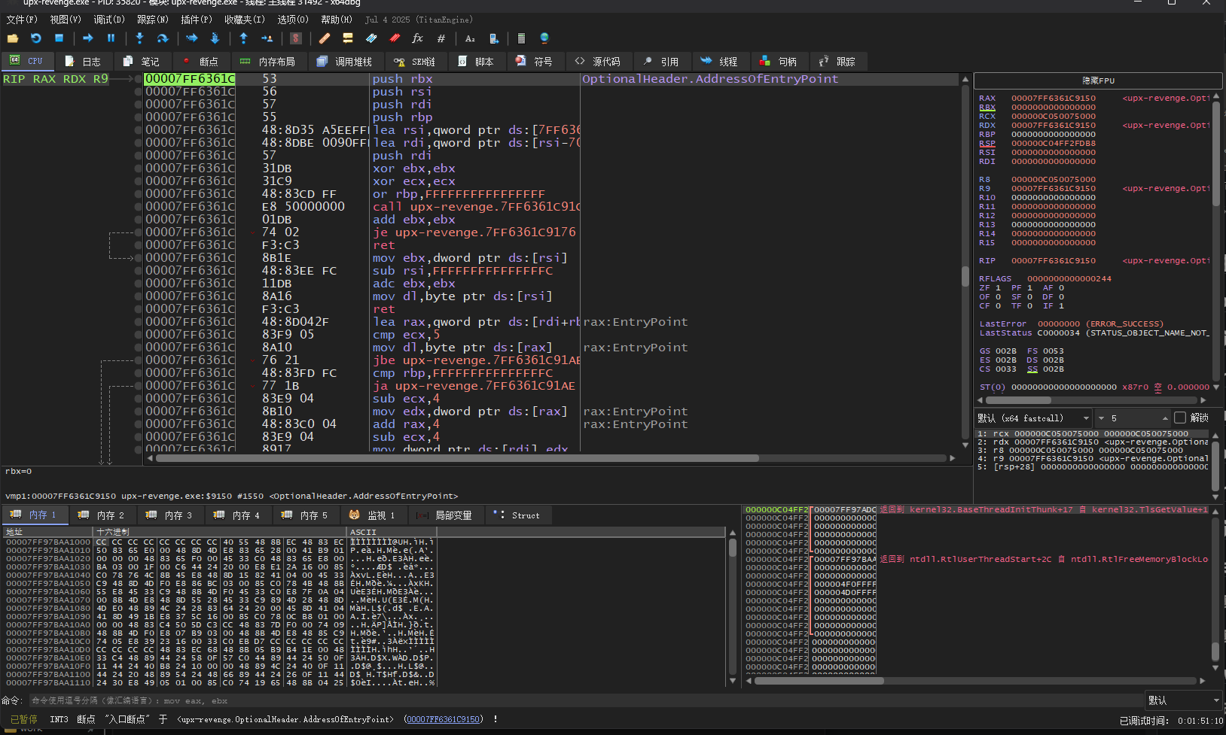The height and width of the screenshot is (735, 1226).
Task: Select the 内存 2 dump tab
Action: pyautogui.click(x=102, y=515)
